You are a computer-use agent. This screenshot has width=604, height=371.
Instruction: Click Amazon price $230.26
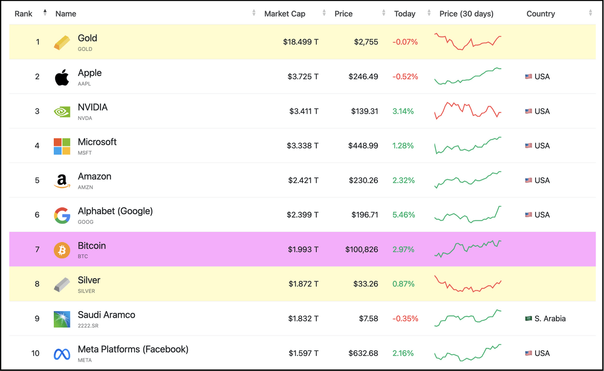coord(363,180)
